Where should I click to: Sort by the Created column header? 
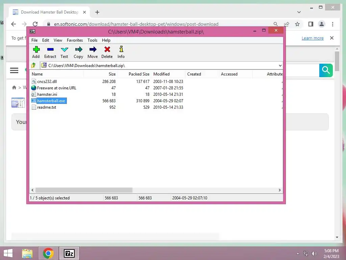[x=202, y=74]
